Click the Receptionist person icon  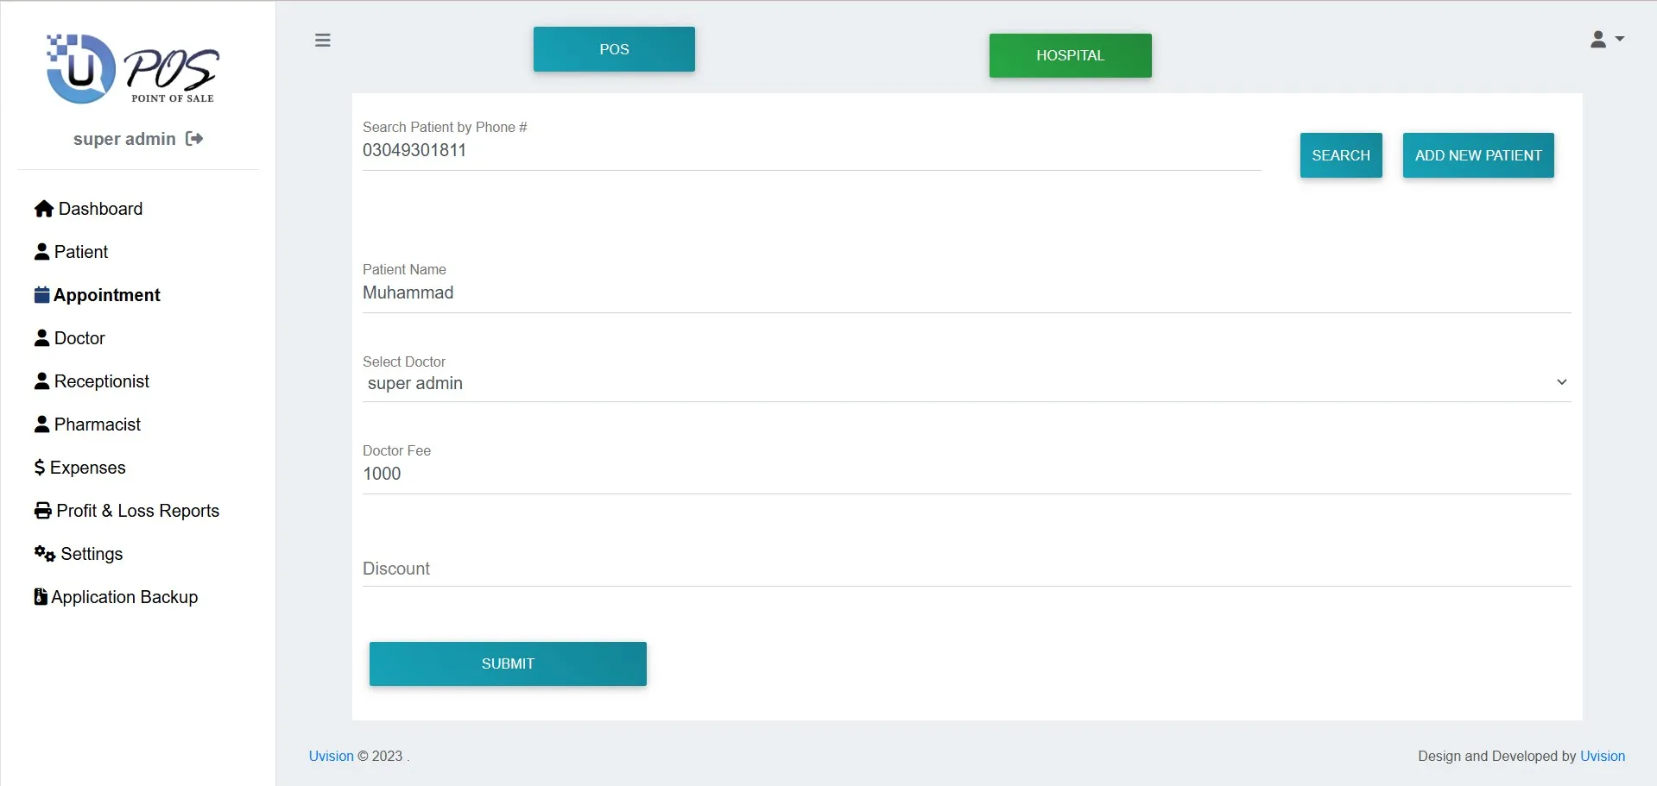[x=41, y=381]
